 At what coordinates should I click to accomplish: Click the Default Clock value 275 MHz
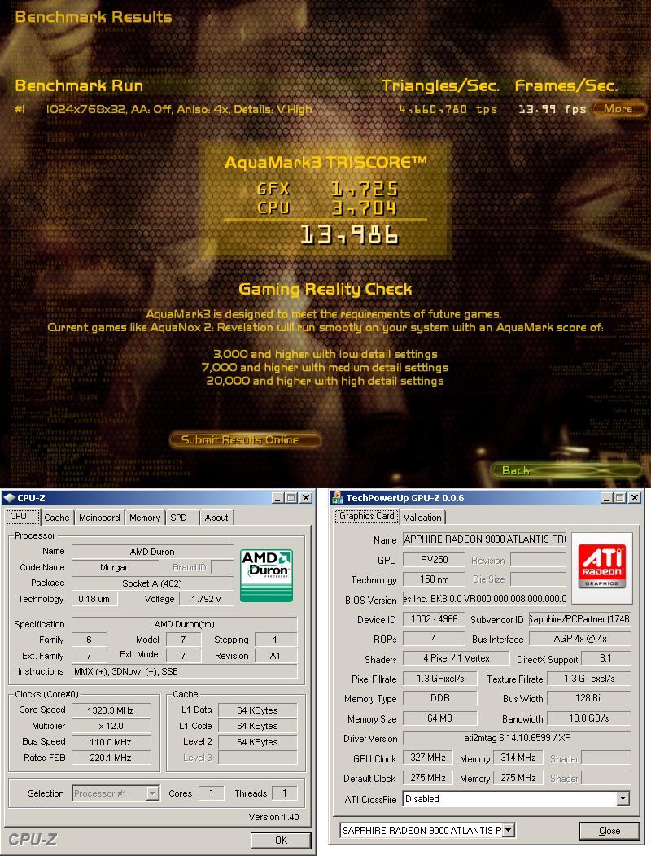click(x=428, y=777)
